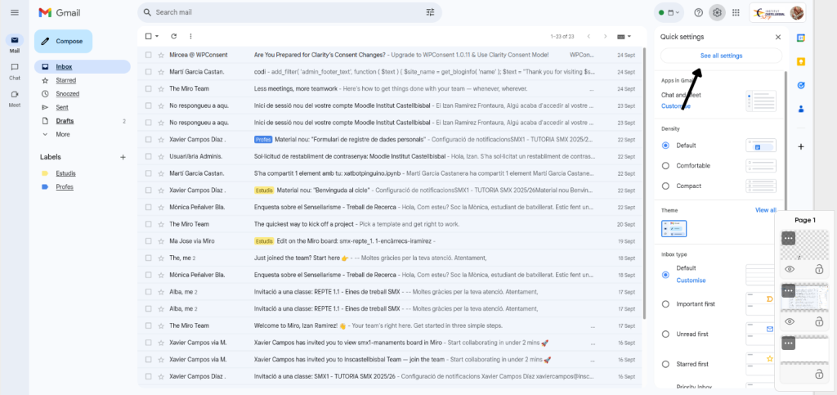
Task: Click the See all settings button
Action: click(721, 56)
